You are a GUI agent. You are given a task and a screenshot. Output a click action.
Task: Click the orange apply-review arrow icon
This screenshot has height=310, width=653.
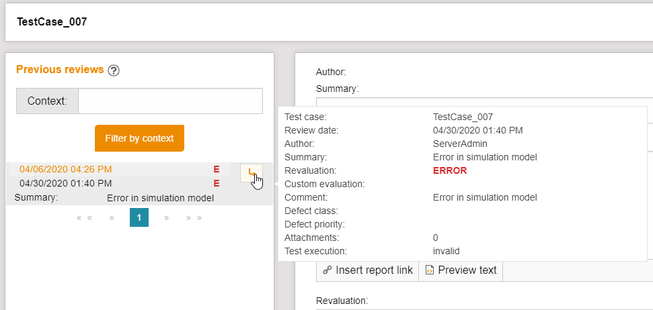252,173
